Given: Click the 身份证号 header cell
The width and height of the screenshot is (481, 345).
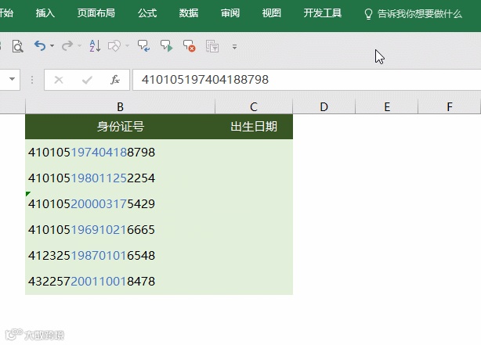Looking at the screenshot, I should tap(121, 127).
